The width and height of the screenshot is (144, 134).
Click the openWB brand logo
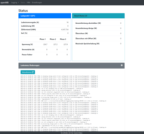5,3
